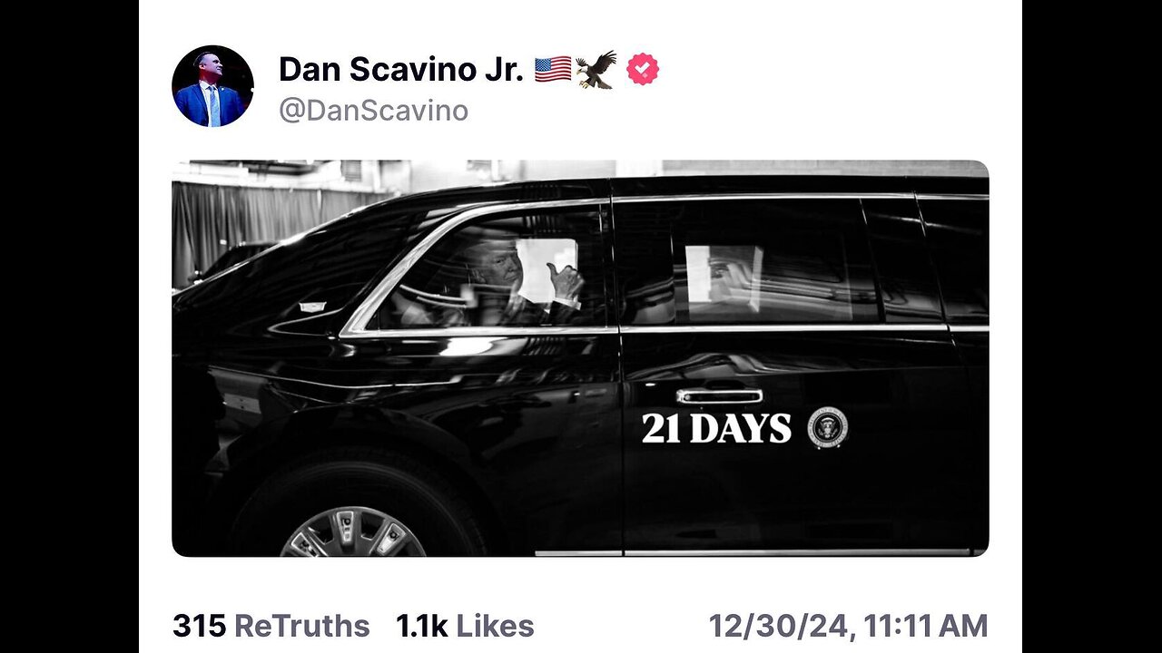Click the chrome door handle on limo
The height and width of the screenshot is (653, 1162).
click(x=719, y=396)
